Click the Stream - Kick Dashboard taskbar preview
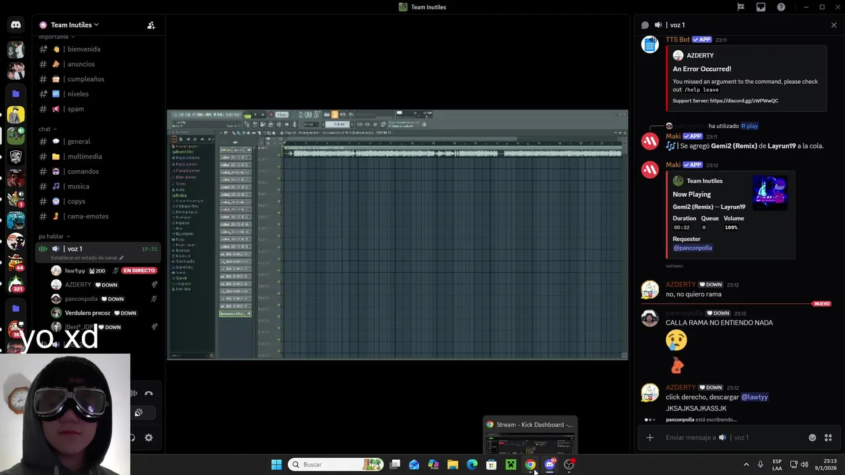This screenshot has width=845, height=475. pyautogui.click(x=530, y=436)
